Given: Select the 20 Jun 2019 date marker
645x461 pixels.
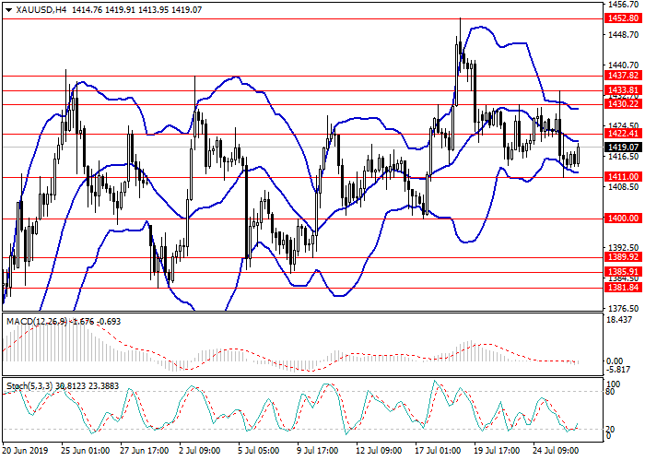Looking at the screenshot, I should pos(26,452).
